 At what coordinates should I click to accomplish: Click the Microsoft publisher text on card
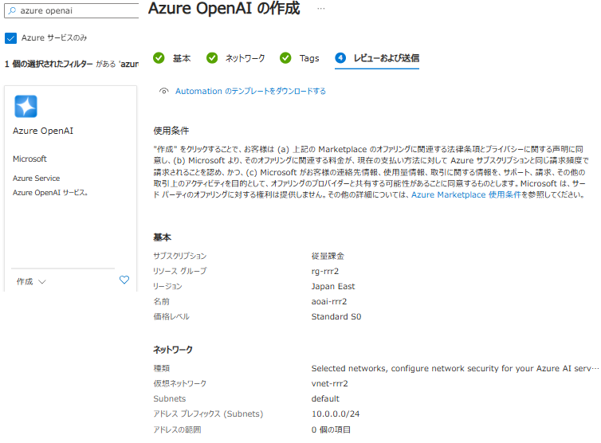pos(29,159)
